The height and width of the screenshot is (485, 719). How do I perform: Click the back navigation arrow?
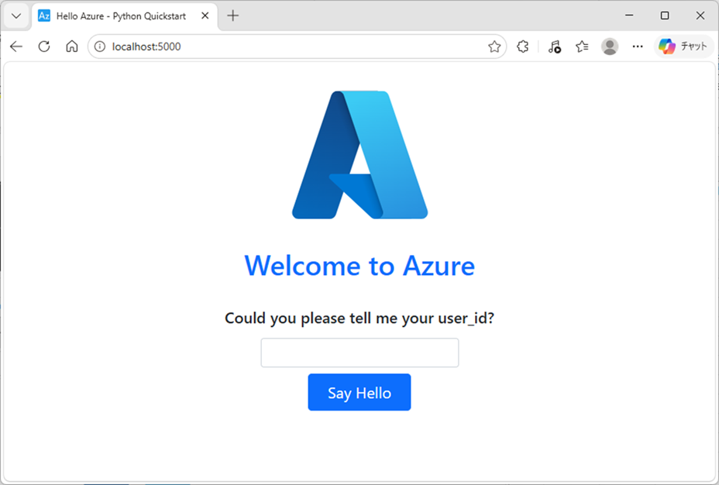tap(16, 46)
